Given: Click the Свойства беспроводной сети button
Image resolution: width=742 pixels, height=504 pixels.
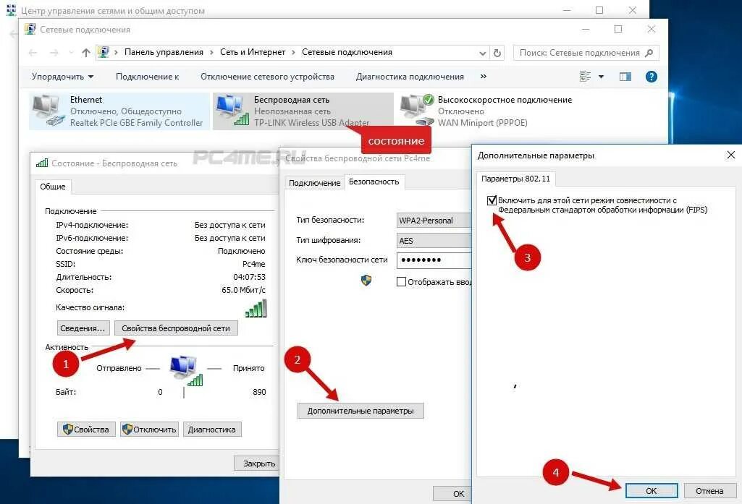Looking at the screenshot, I should coord(176,328).
